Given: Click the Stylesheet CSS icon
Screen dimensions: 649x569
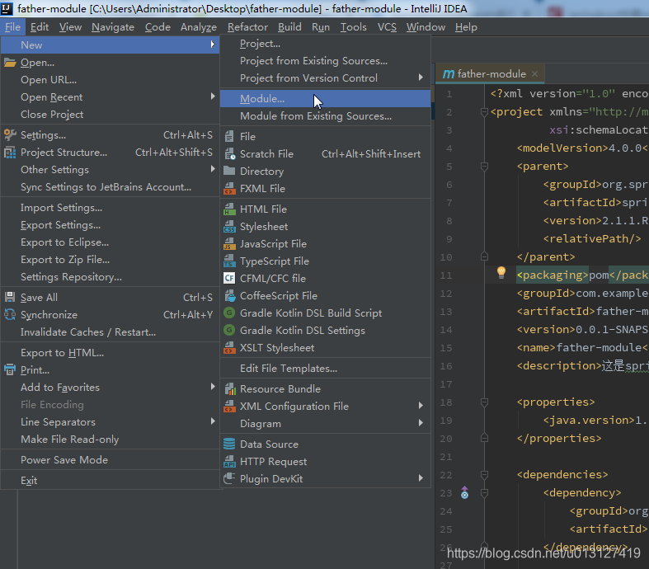Looking at the screenshot, I should [x=230, y=226].
